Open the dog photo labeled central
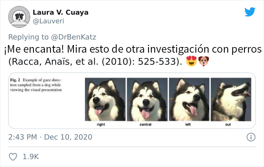Viewport: 264px width, 167px height. click(x=147, y=99)
